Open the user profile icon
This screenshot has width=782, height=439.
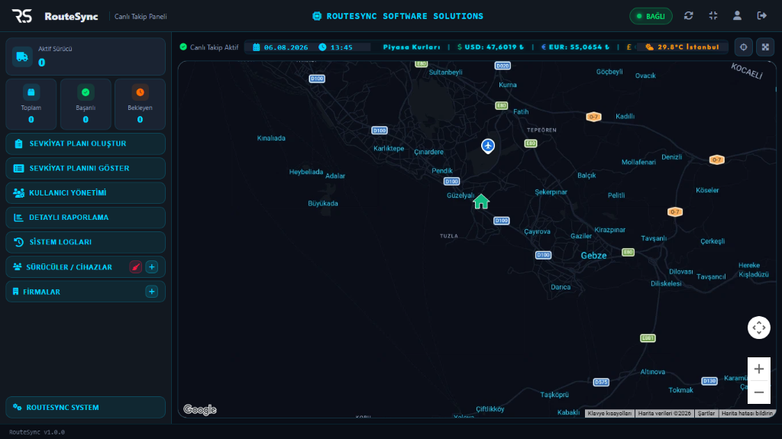point(737,16)
